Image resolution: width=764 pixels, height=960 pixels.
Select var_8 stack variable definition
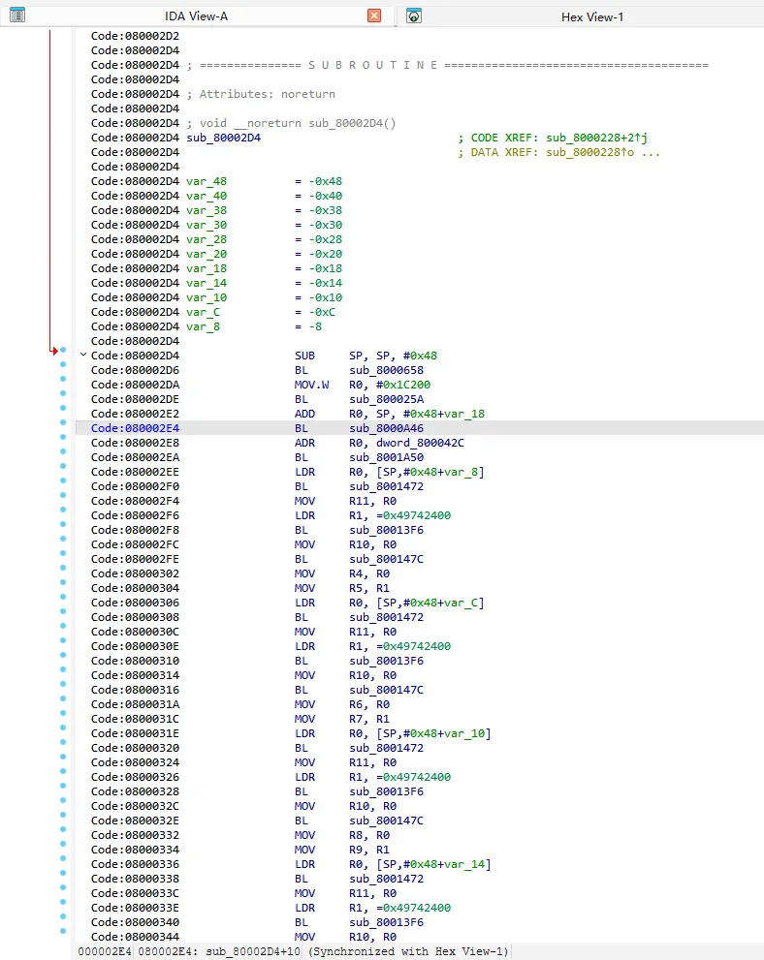point(203,326)
